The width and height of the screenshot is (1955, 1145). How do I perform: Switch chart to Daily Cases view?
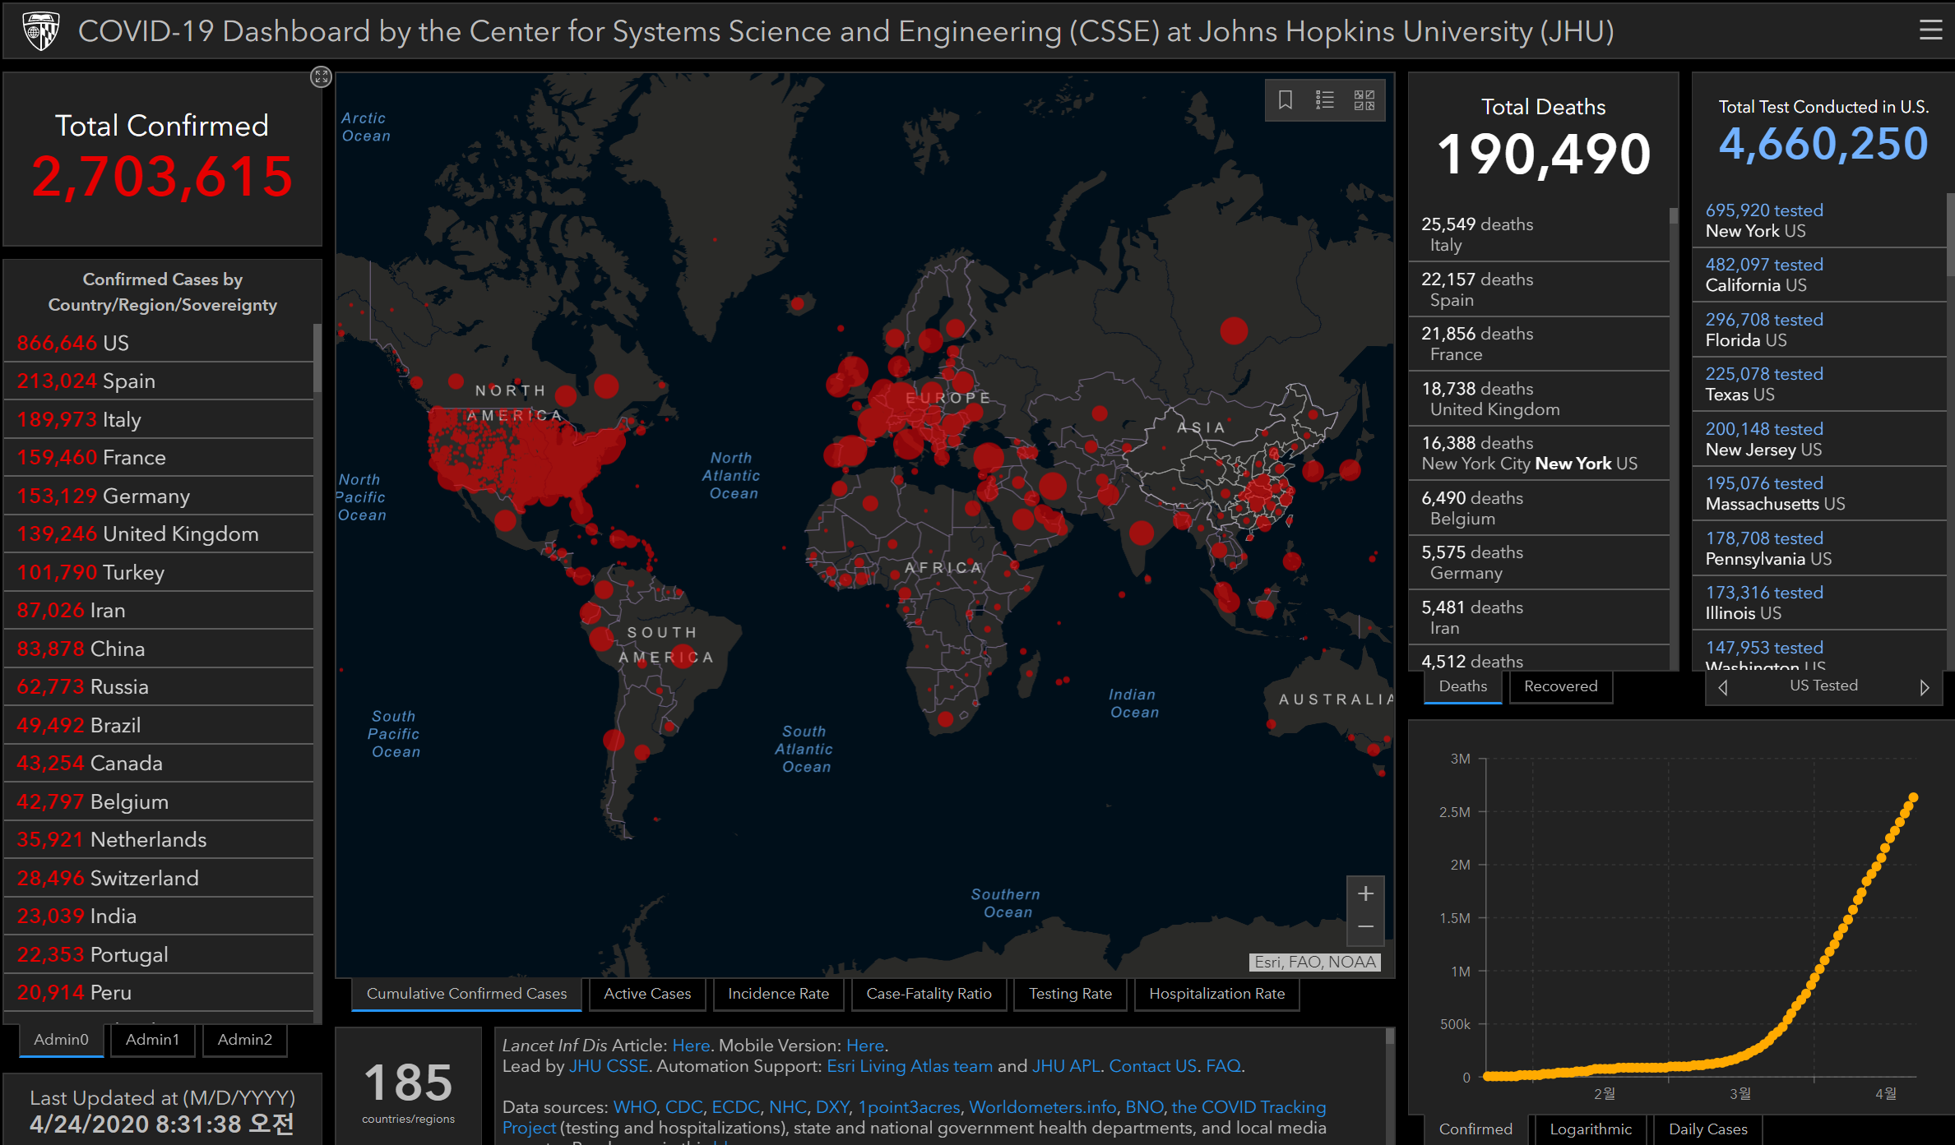[1707, 1129]
